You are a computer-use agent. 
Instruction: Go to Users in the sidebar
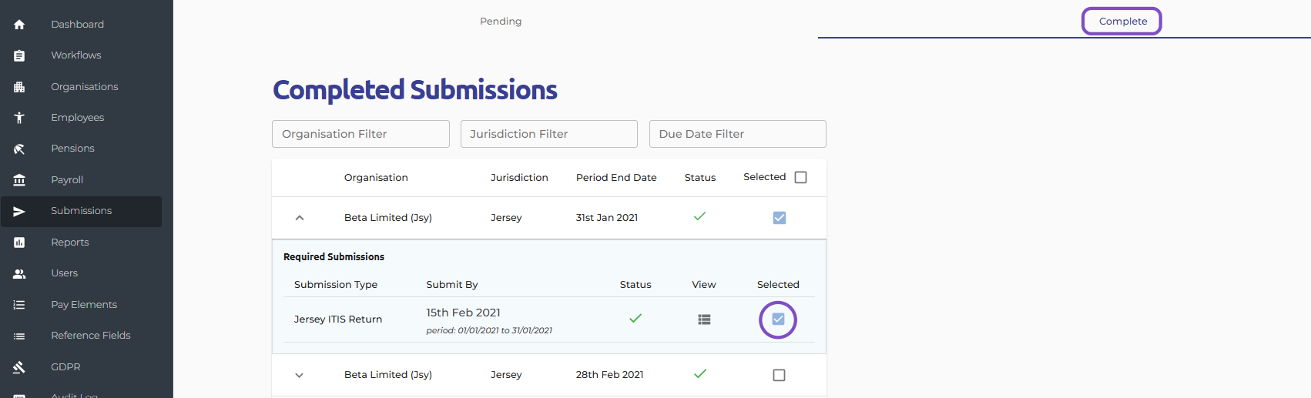coord(64,273)
